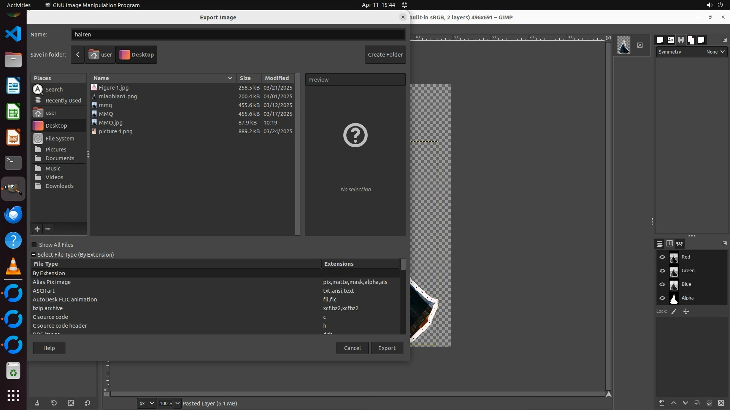Open the Fonts tab icon
Screen dimensions: 730x410
tap(670, 40)
